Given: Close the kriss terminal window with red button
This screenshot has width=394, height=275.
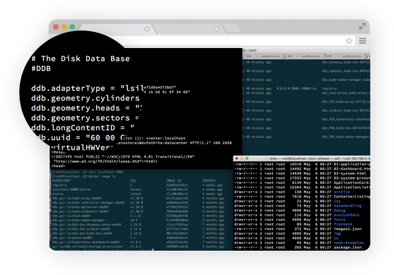Looking at the screenshot, I should (x=237, y=158).
